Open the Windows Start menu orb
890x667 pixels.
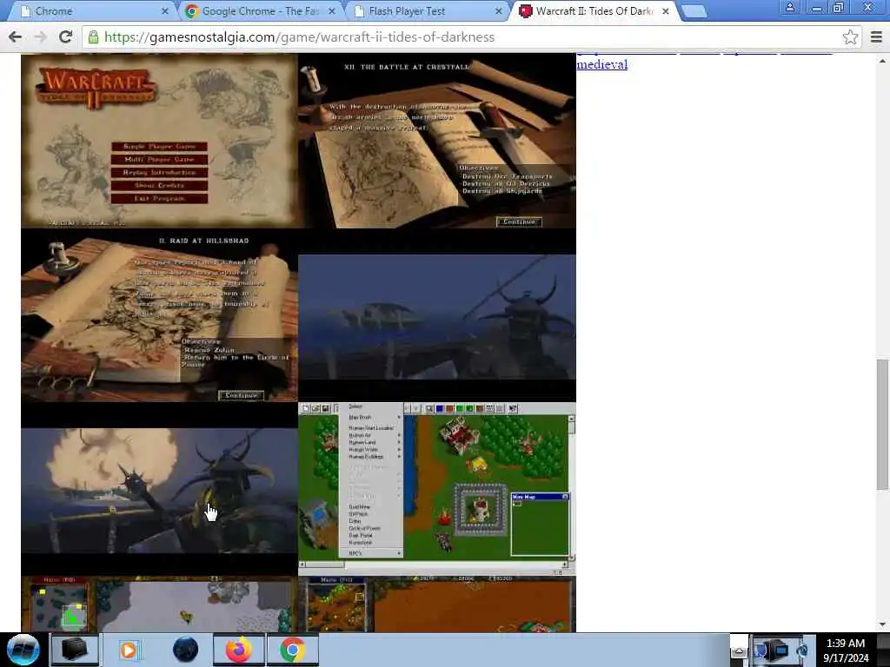pos(23,650)
